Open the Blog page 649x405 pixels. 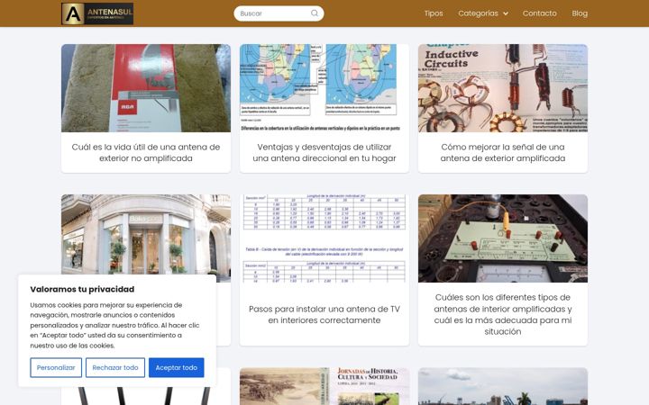pos(580,13)
